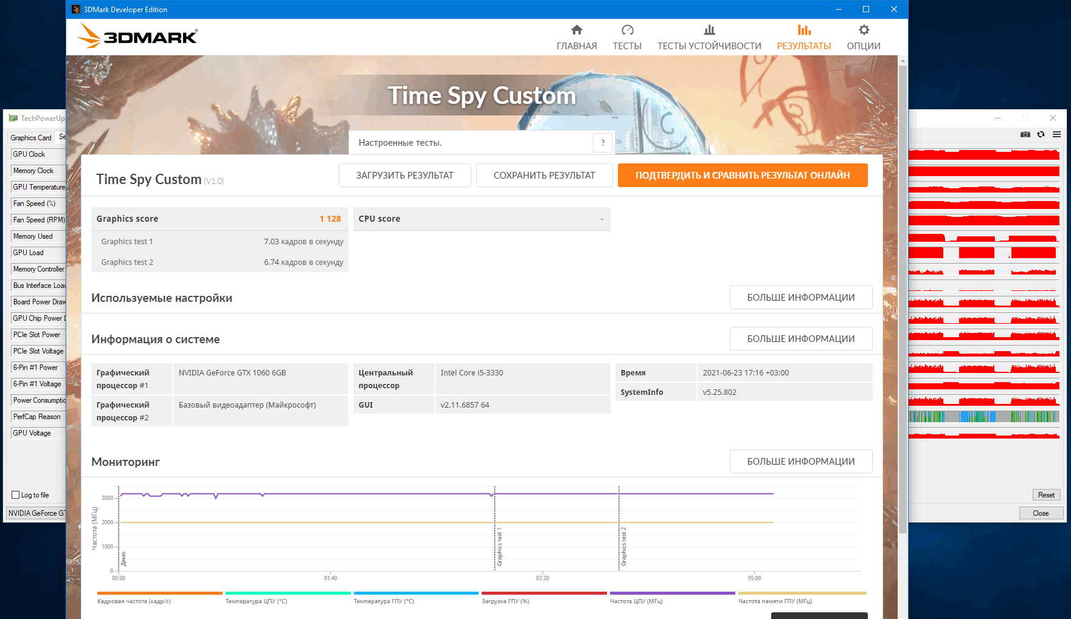Click the GPU Load sensor in GPU-Z
The image size is (1071, 619).
(38, 253)
